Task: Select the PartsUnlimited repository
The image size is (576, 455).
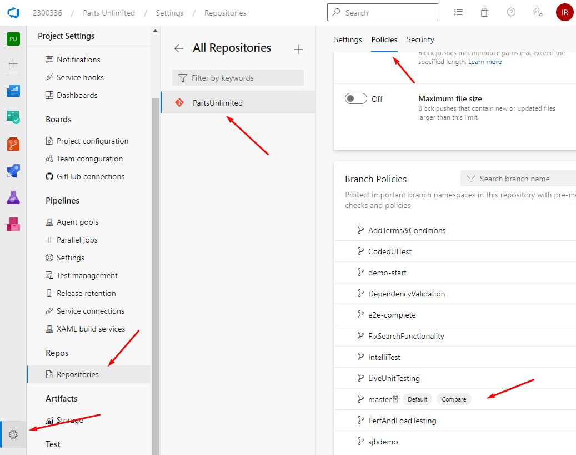Action: pos(238,102)
